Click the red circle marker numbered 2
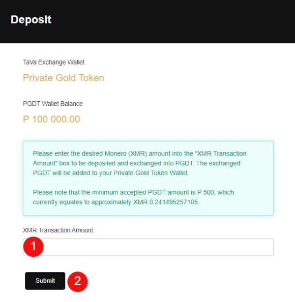Image resolution: width=295 pixels, height=302 pixels. coord(77,281)
